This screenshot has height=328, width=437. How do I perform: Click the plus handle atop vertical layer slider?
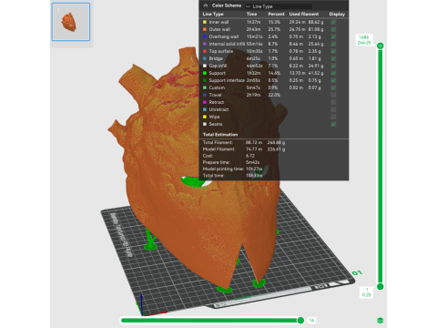point(380,46)
